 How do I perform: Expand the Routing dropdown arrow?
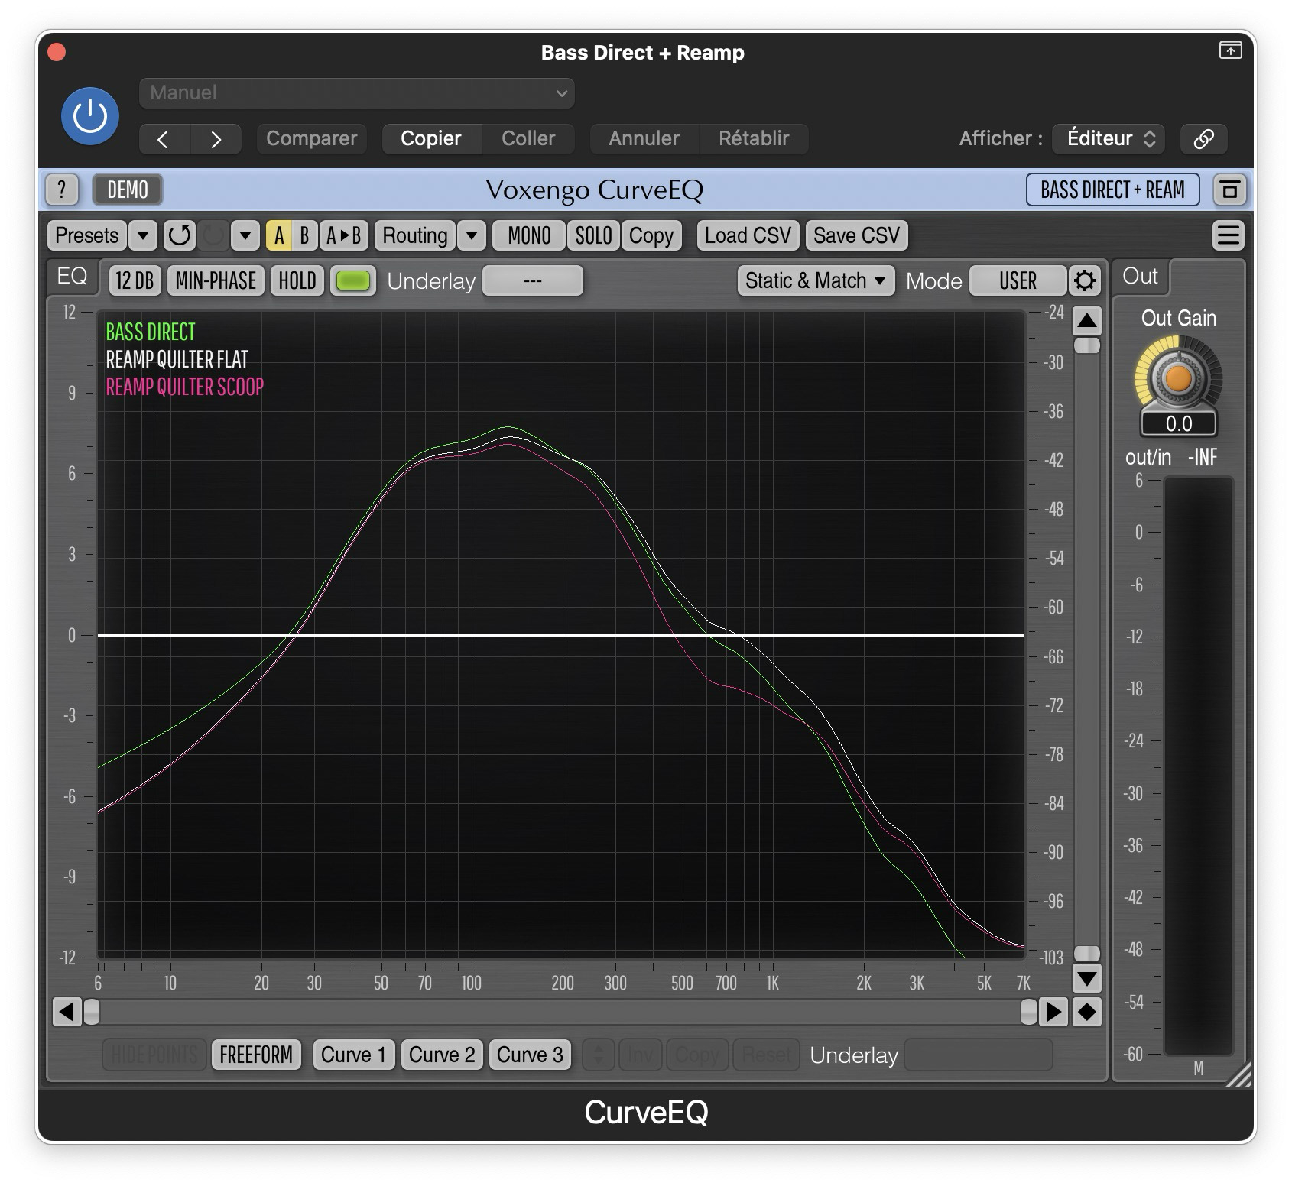tap(472, 235)
